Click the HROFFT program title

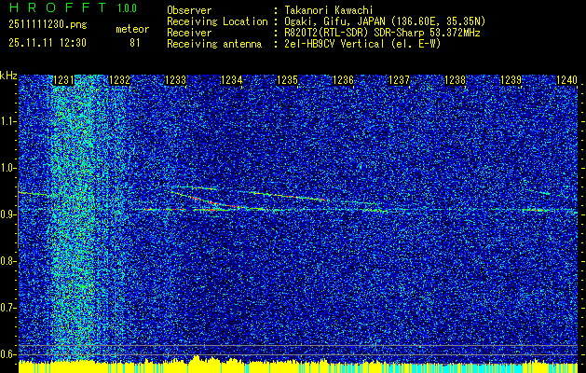point(58,7)
